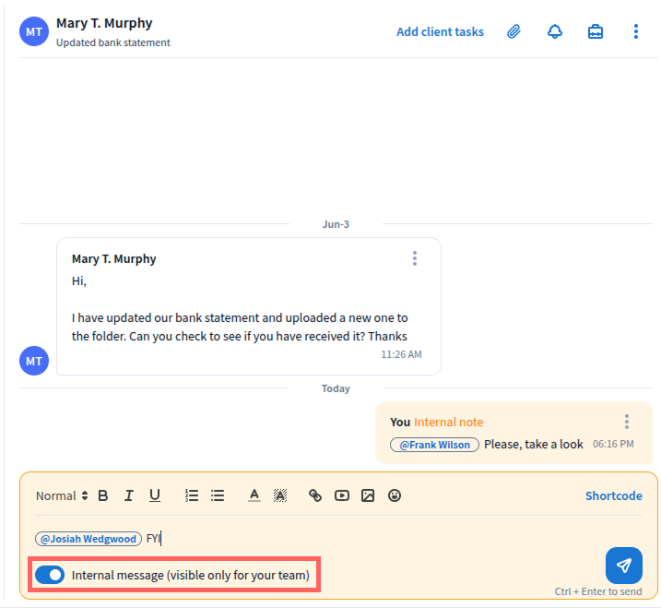The width and height of the screenshot is (661, 608).
Task: Toggle italic formatting in the editor
Action: coord(129,495)
